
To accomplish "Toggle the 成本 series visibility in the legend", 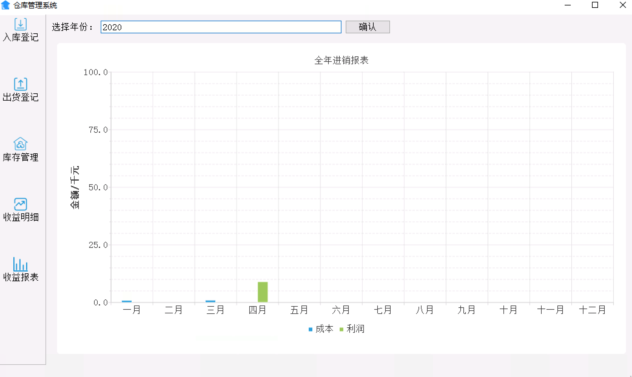I will pos(320,329).
